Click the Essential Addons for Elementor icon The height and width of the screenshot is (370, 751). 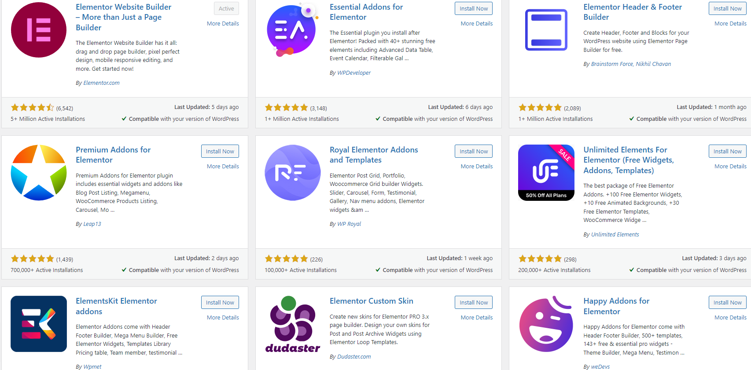[292, 29]
